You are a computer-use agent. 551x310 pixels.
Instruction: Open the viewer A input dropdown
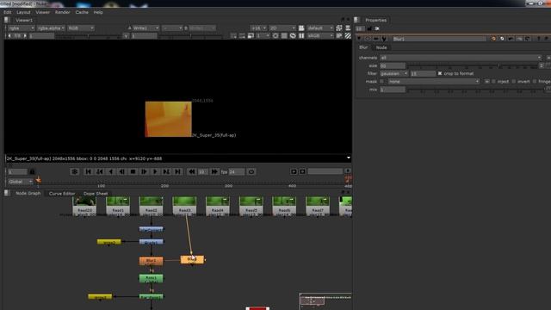click(x=145, y=28)
